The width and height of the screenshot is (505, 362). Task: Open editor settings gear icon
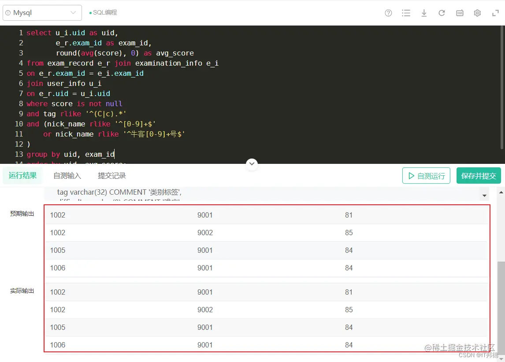point(477,13)
